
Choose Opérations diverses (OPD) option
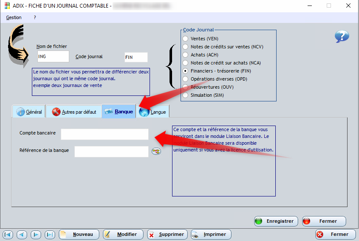(185, 79)
